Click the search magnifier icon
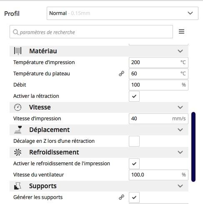The height and width of the screenshot is (204, 203). click(x=15, y=32)
